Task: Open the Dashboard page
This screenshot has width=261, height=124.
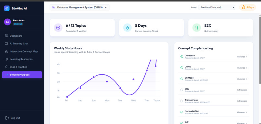Action: point(22,36)
